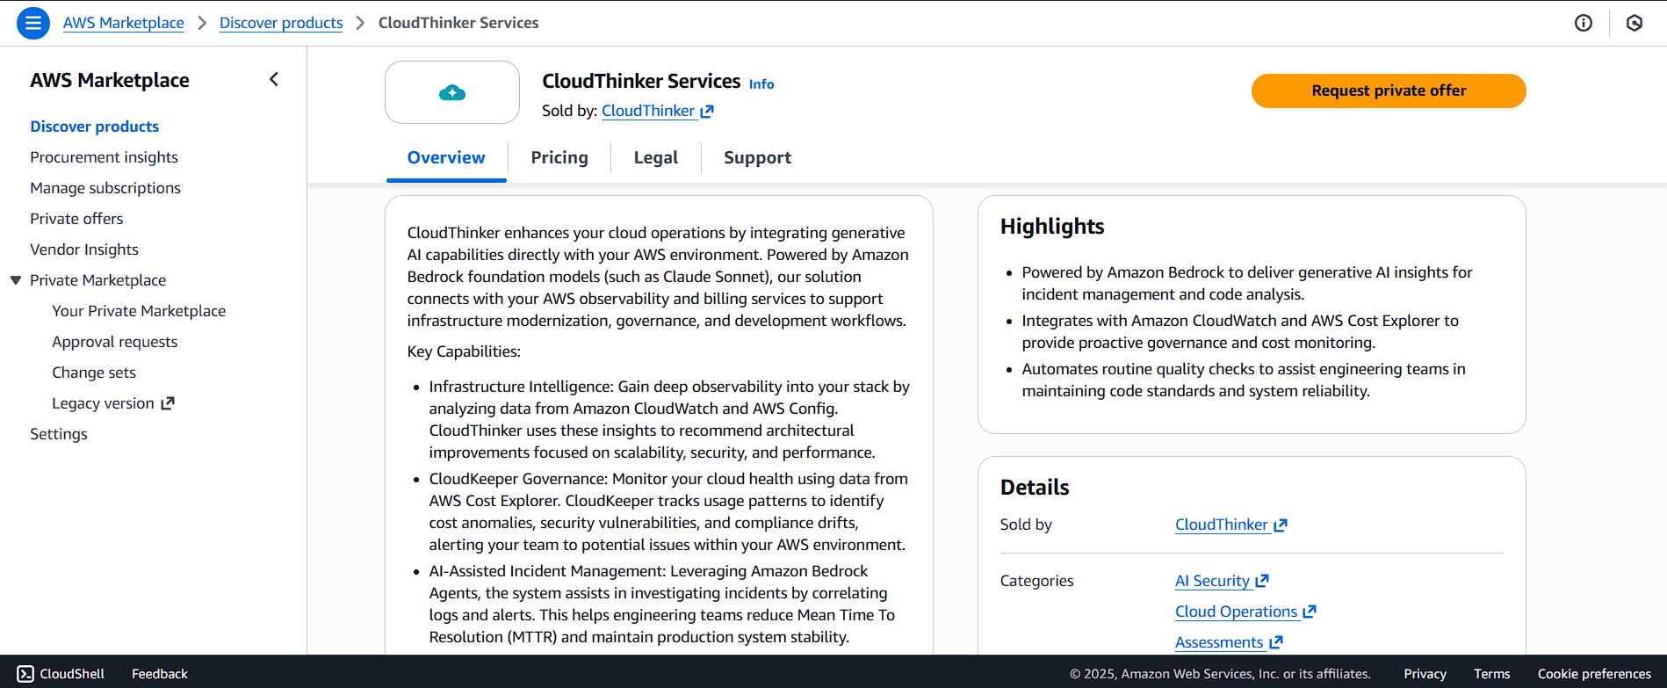This screenshot has height=688, width=1667.
Task: Select Discover products in sidebar
Action: [x=95, y=127]
